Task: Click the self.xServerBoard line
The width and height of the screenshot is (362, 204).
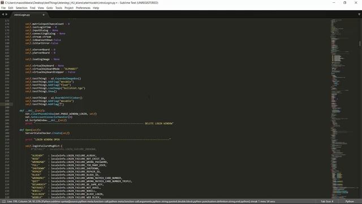Action: click(40, 49)
